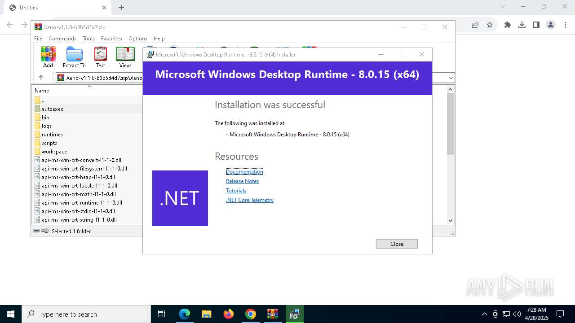575x323 pixels.
Task: Click the Test icon in WinRAR toolbar
Action: (101, 57)
